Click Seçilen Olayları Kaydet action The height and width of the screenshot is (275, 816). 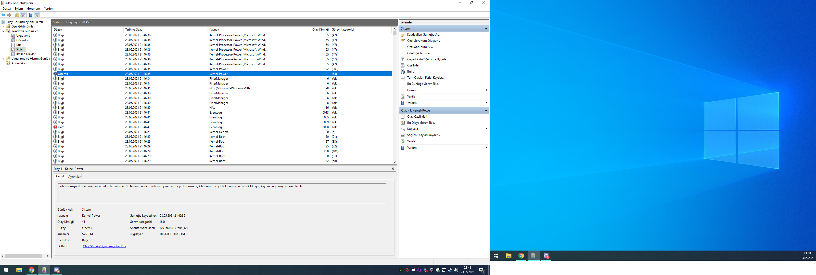coord(424,135)
